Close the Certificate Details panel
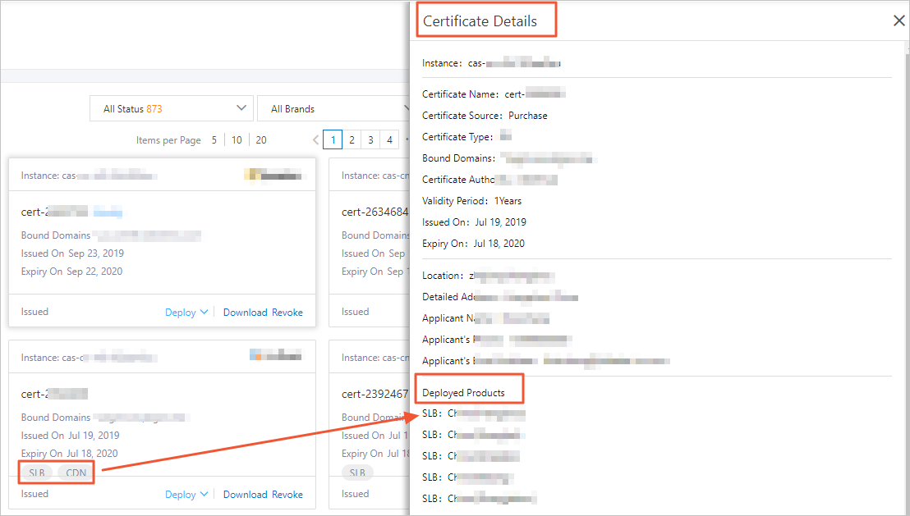 point(899,21)
